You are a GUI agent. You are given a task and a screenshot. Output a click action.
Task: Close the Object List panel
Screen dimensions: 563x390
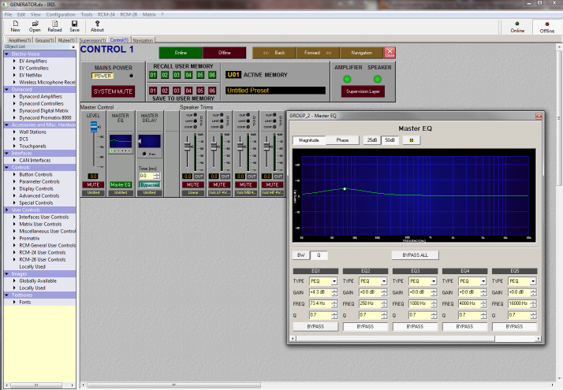point(73,46)
